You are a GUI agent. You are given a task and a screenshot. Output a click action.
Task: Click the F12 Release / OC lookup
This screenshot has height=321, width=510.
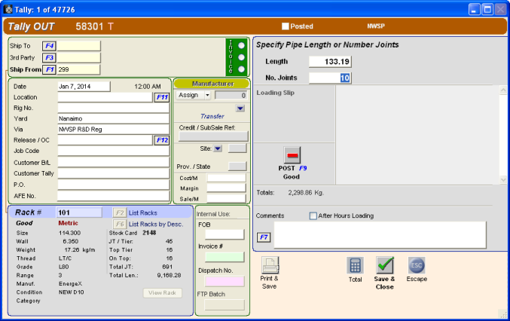(x=161, y=139)
